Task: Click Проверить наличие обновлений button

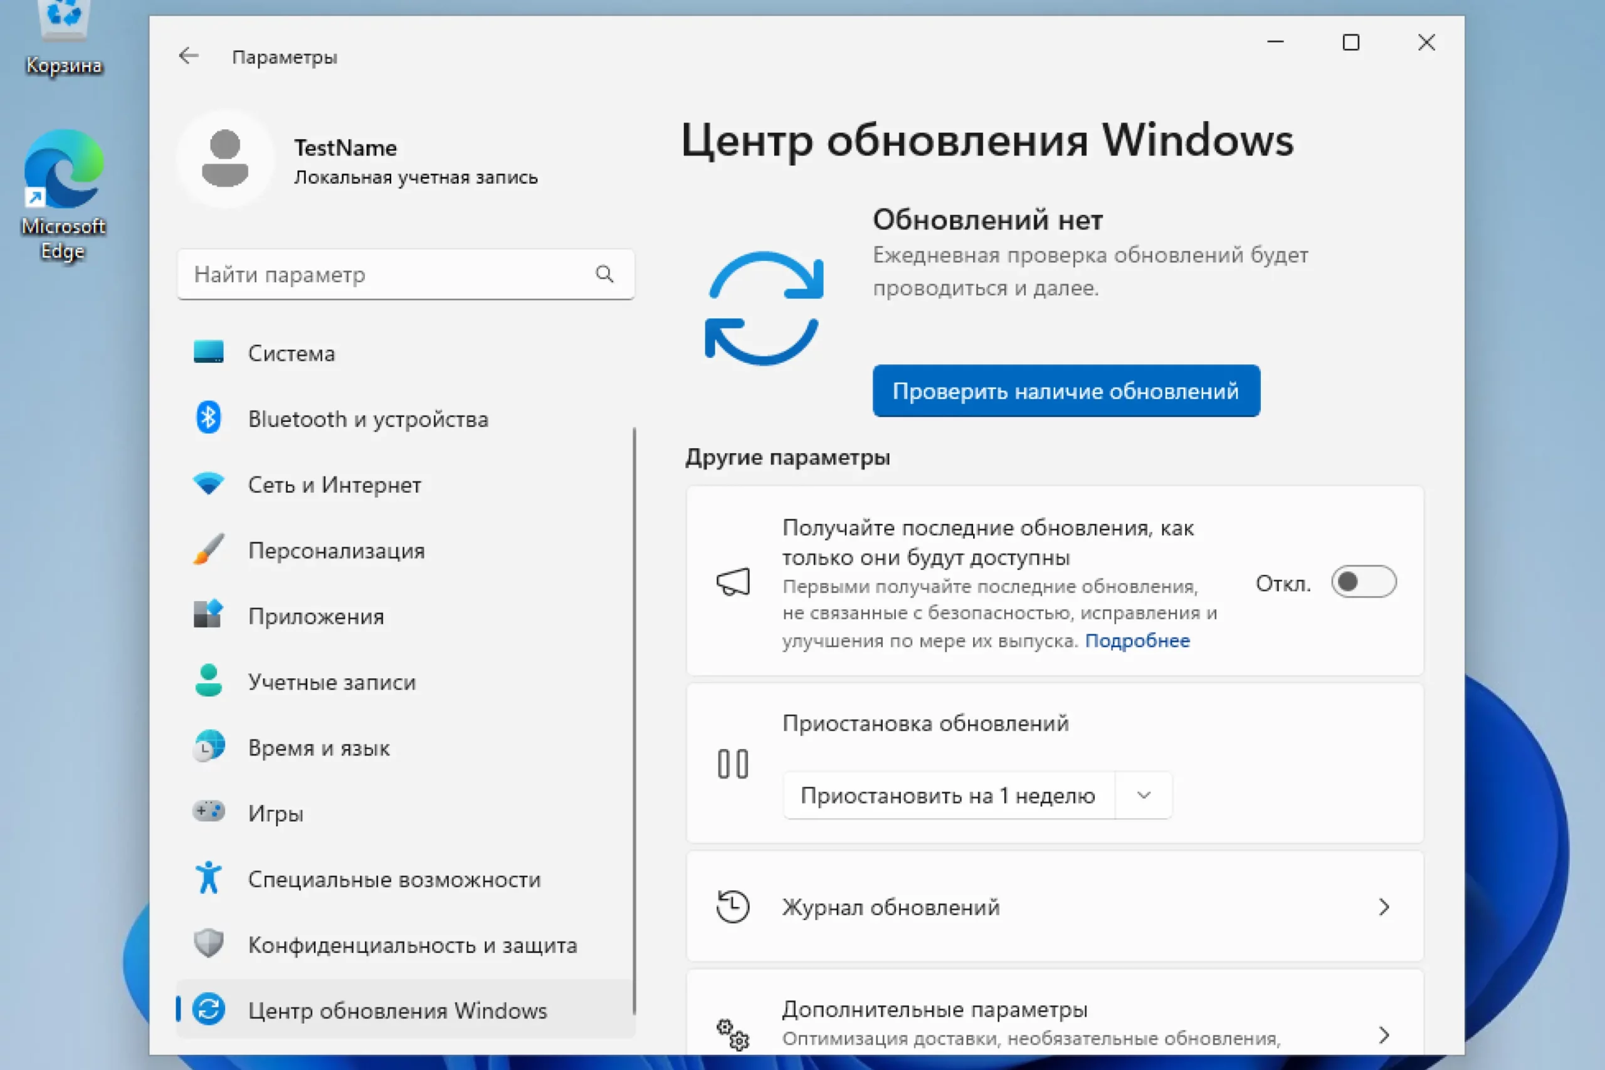Action: [x=1065, y=391]
